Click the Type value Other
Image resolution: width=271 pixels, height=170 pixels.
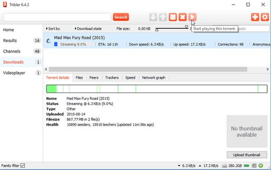coord(71,109)
